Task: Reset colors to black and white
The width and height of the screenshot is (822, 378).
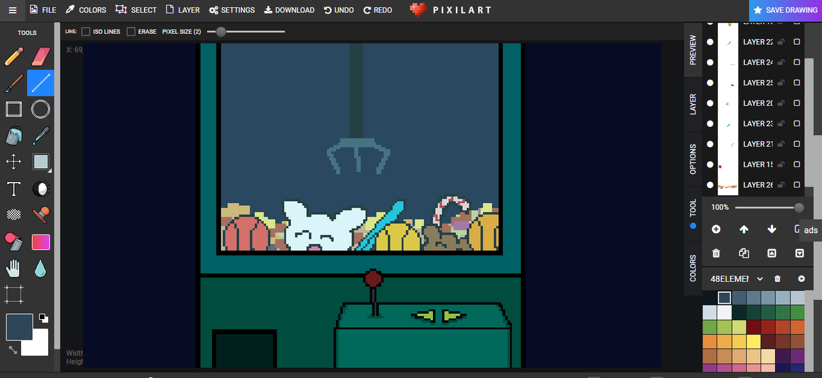Action: 43,318
